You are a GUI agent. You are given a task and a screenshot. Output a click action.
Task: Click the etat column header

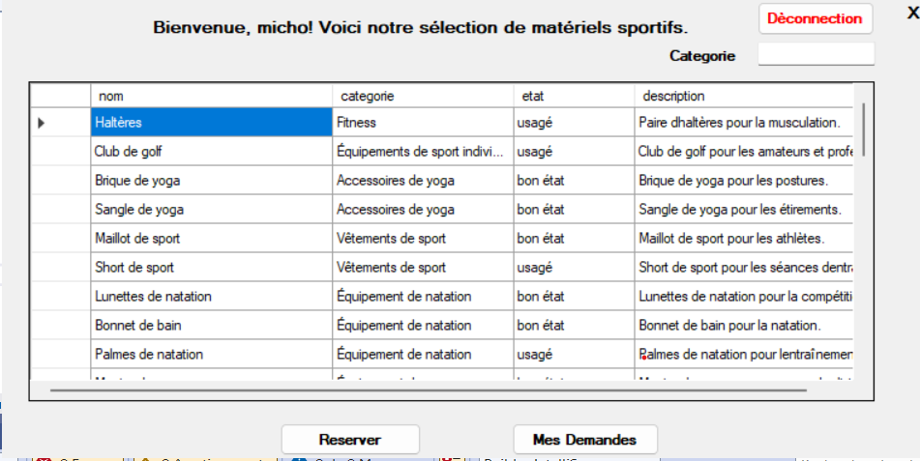[x=573, y=96]
